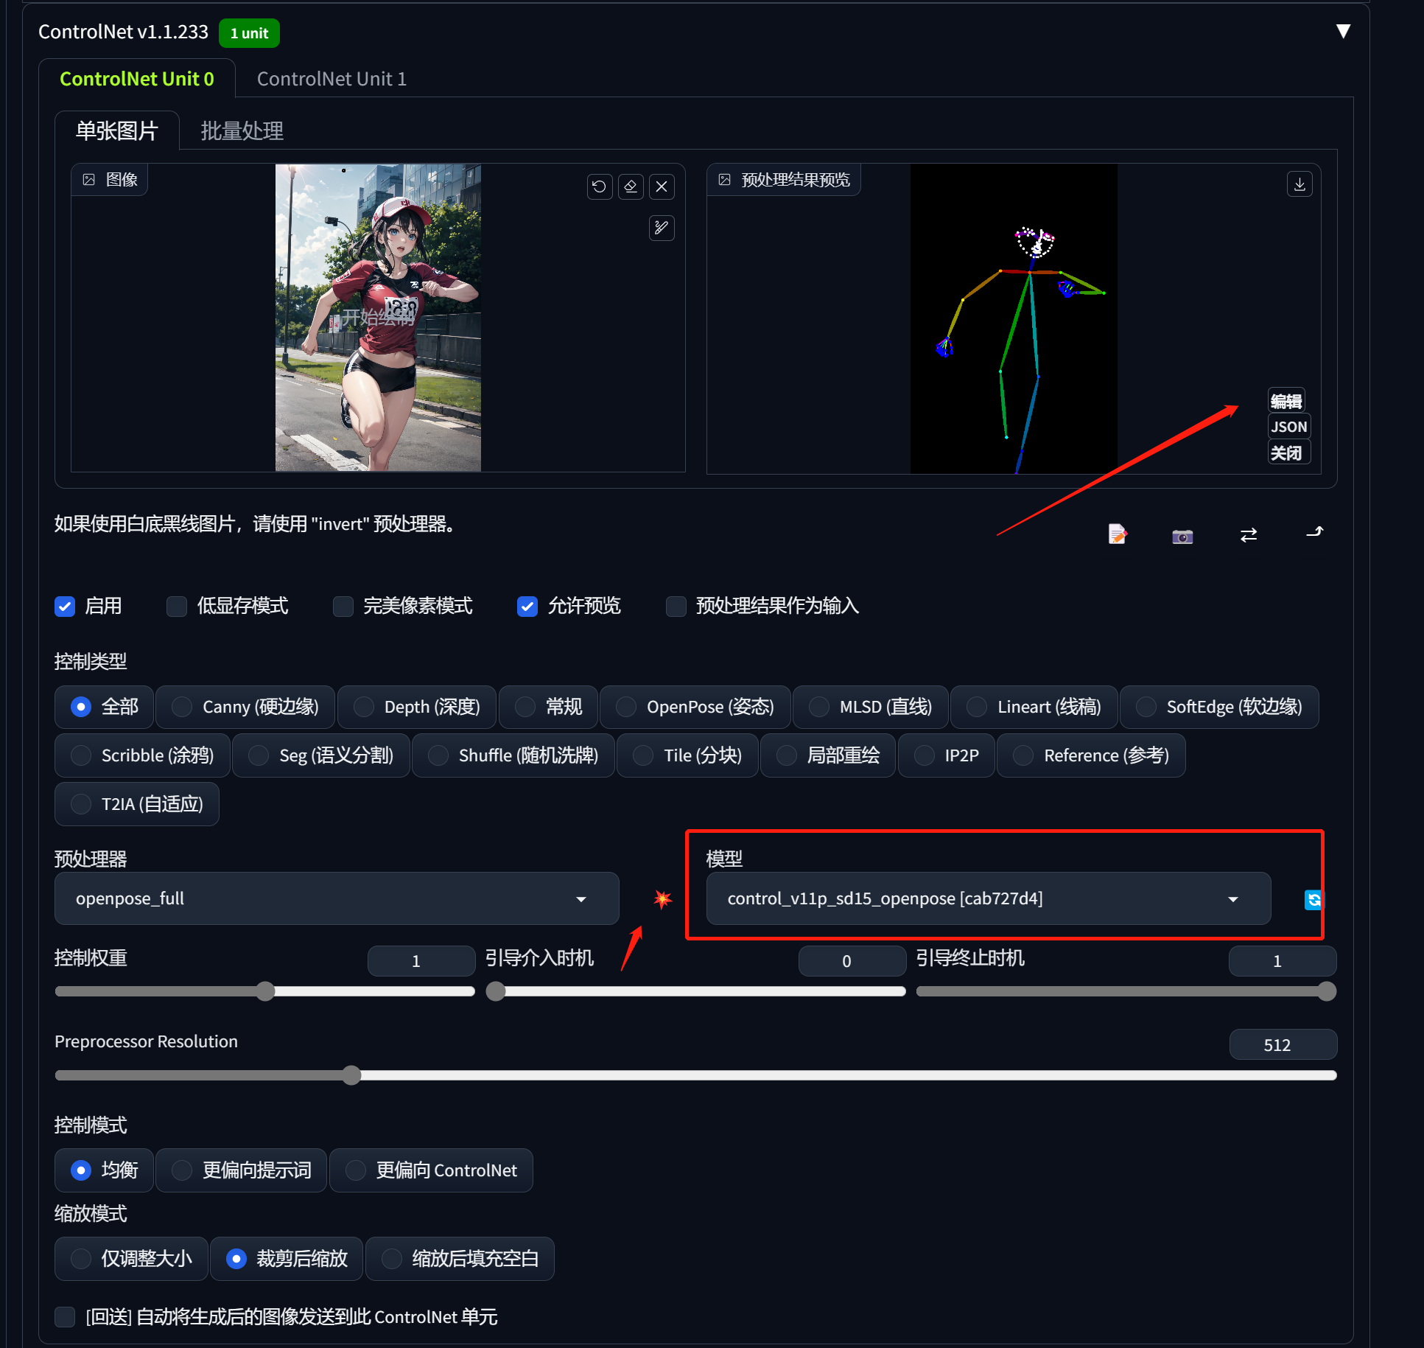The height and width of the screenshot is (1348, 1424).
Task: Select SoftEdge (软边缘) control type
Action: pos(1219,707)
